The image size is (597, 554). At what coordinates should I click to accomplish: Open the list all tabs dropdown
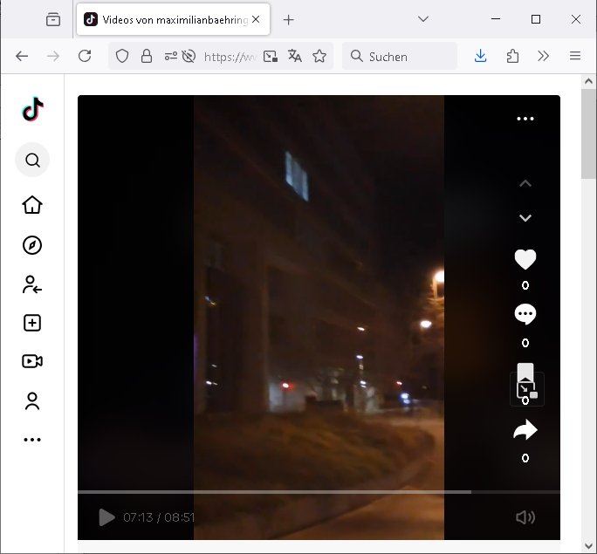[x=423, y=19]
